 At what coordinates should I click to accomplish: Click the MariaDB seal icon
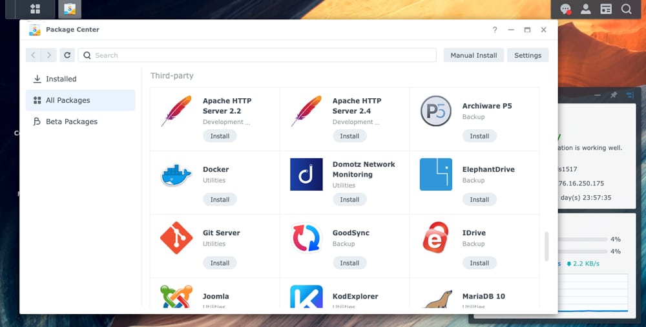(438, 299)
